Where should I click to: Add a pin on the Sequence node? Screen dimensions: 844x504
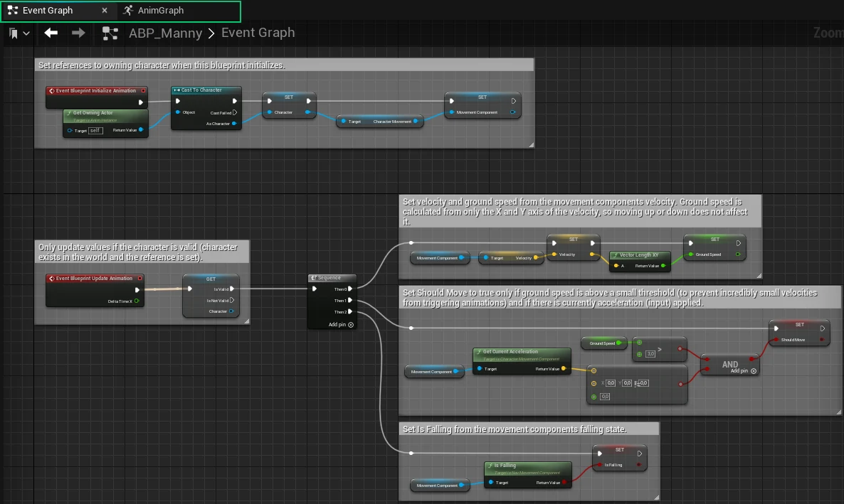(x=352, y=325)
